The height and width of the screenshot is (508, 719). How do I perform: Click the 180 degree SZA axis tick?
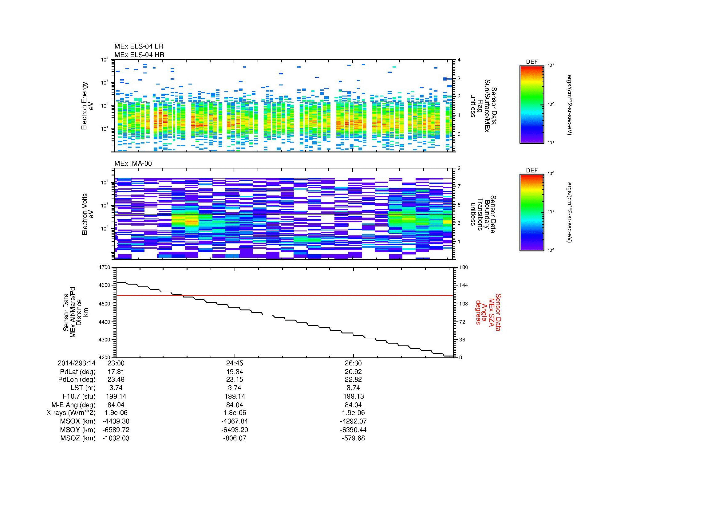(464, 267)
